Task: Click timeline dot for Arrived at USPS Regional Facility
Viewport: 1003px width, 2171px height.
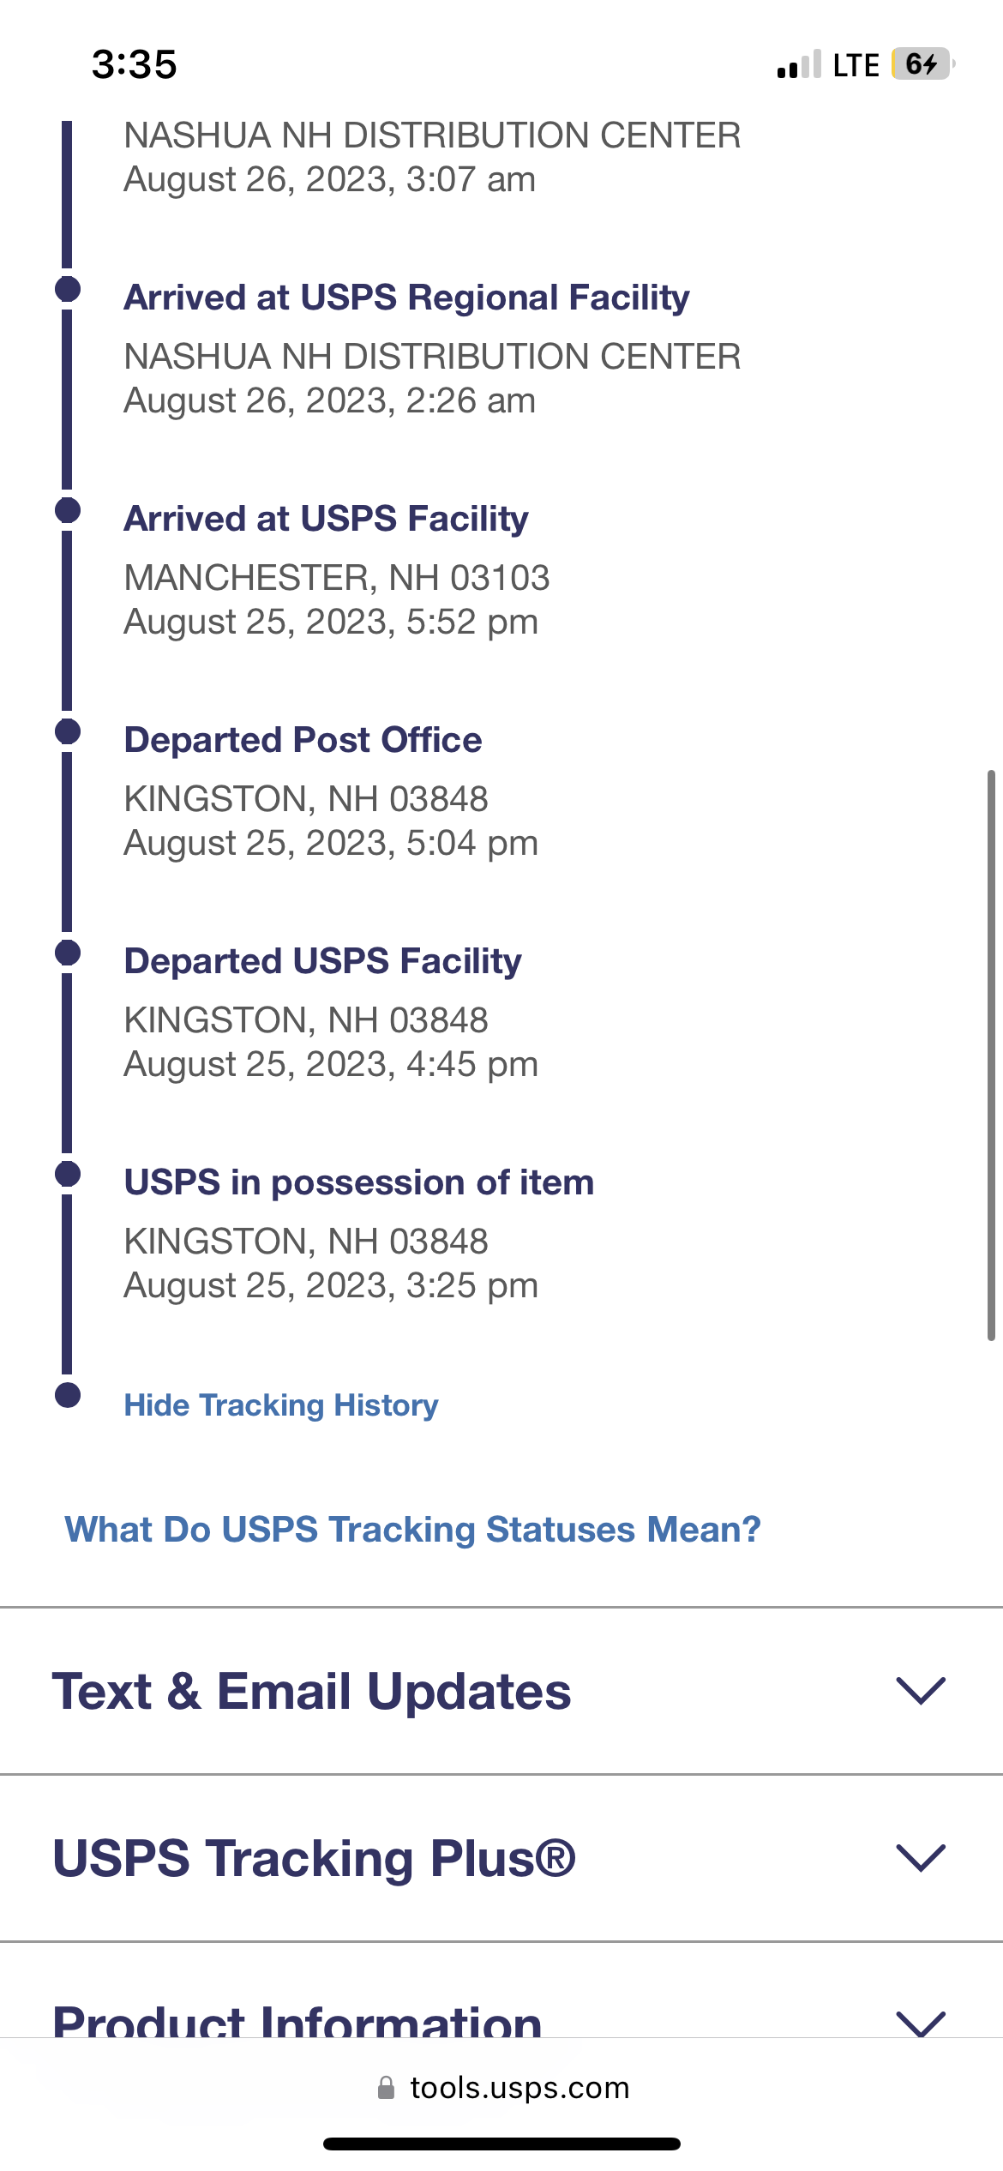Action: coord(68,289)
